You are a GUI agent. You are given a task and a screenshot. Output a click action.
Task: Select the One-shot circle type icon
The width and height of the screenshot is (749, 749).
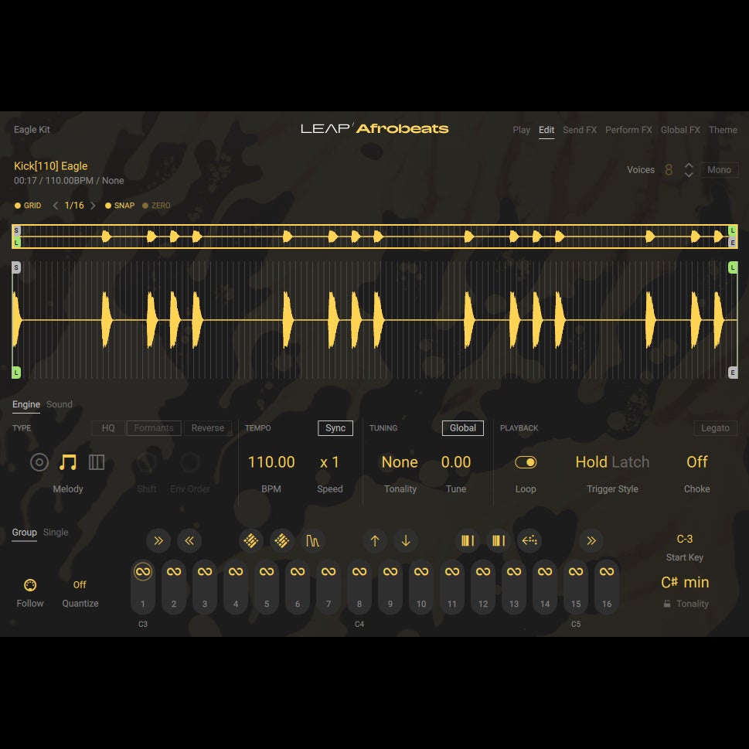tap(39, 462)
